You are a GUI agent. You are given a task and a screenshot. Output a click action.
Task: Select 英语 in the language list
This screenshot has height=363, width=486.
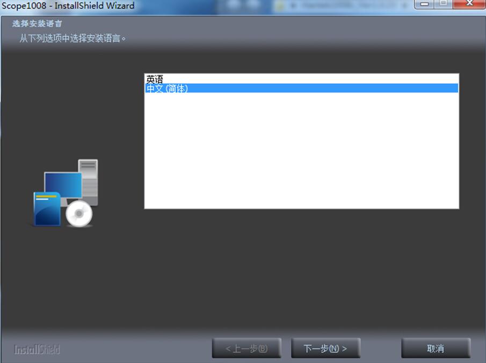[x=155, y=79]
